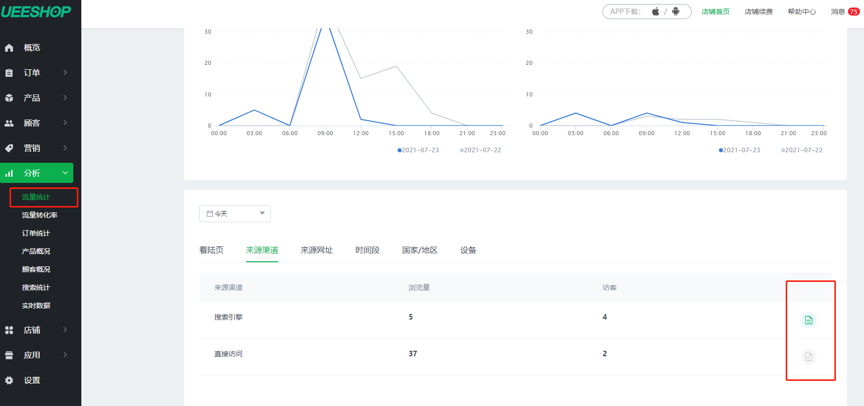Go to 帮助中心 in top bar
Viewport: 864px width, 406px height.
pos(802,12)
